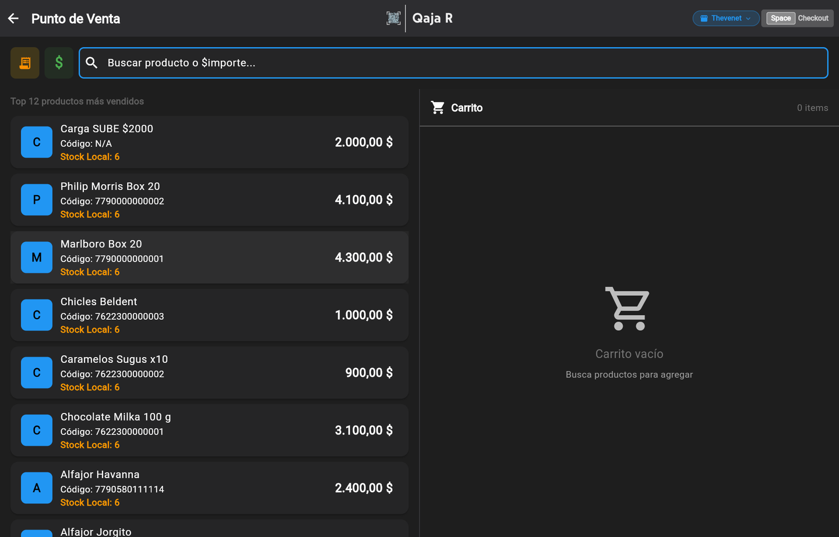Click the 0 items counter

(812, 108)
